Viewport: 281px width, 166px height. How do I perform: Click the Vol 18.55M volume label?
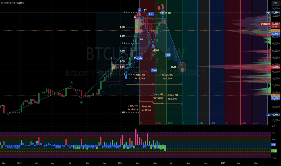[147, 110]
